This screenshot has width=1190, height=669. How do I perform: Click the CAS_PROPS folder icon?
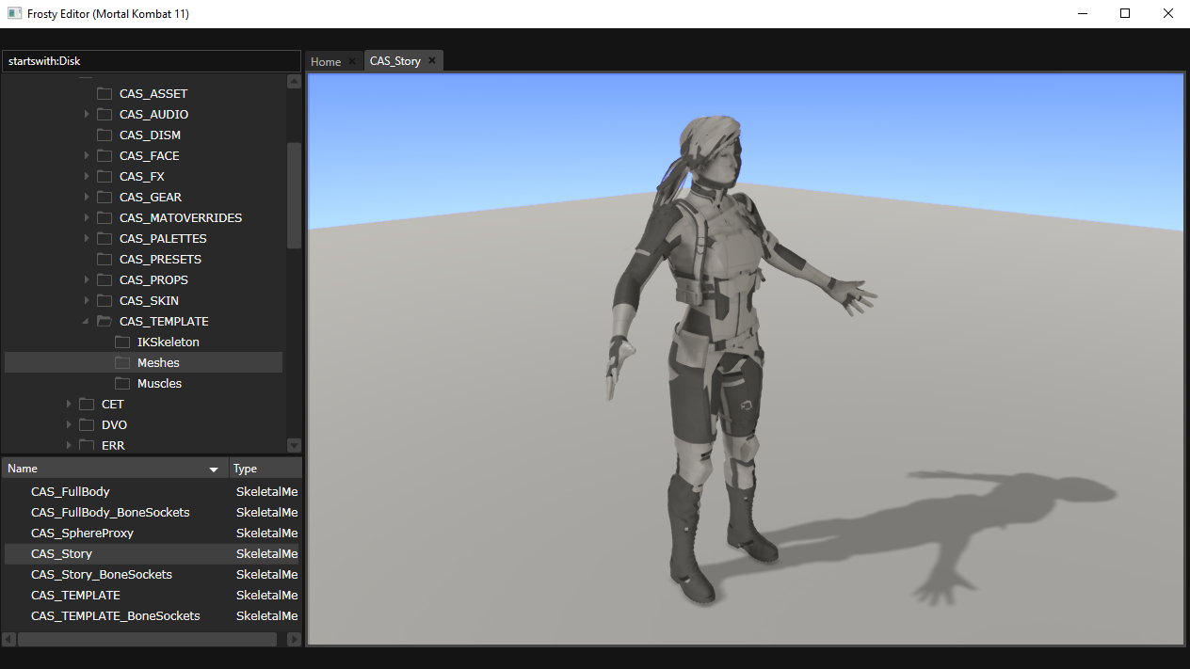pyautogui.click(x=105, y=280)
